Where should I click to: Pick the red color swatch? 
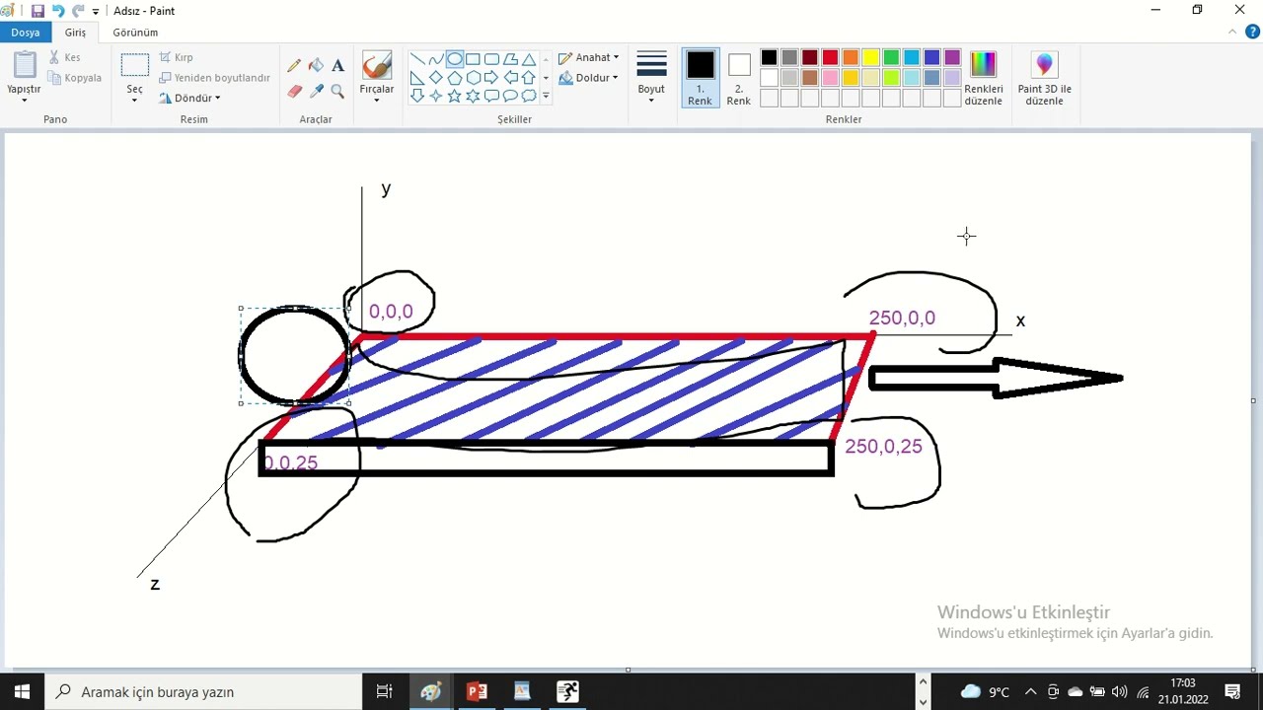[x=830, y=57]
